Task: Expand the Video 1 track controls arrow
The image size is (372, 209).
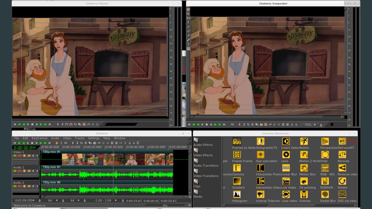Action: (x=38, y=155)
